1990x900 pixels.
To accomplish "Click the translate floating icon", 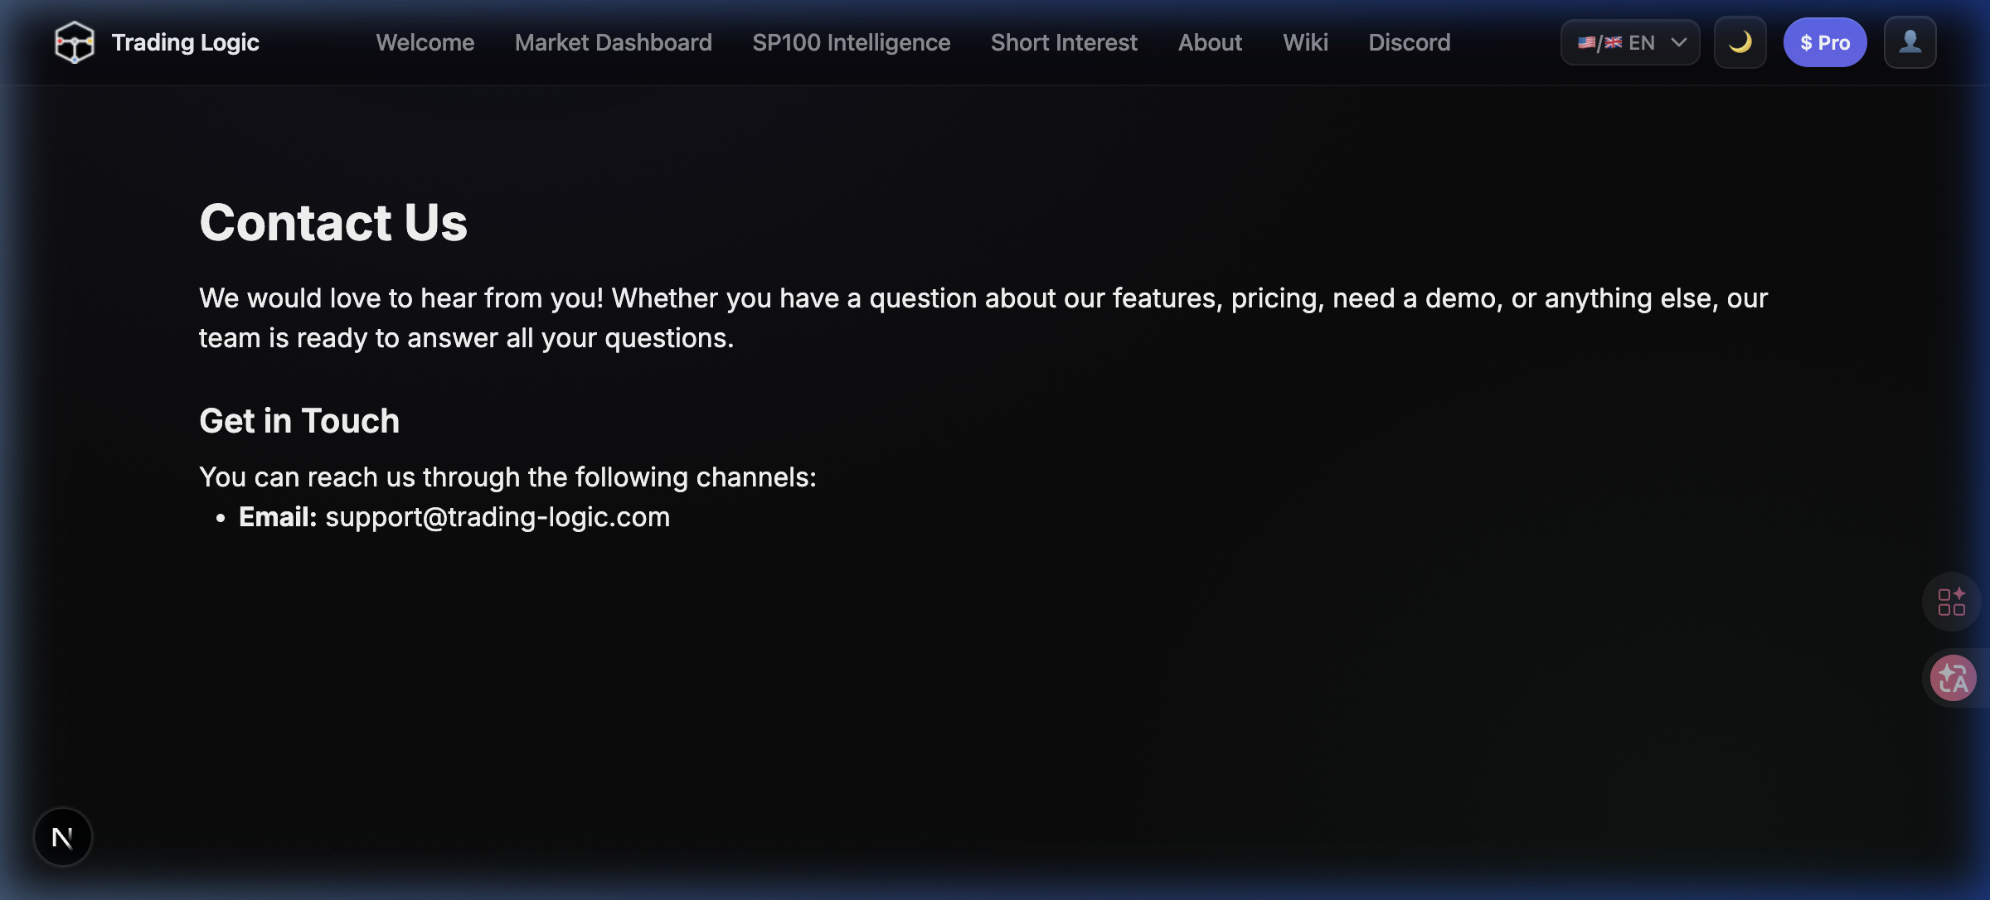I will pos(1953,678).
